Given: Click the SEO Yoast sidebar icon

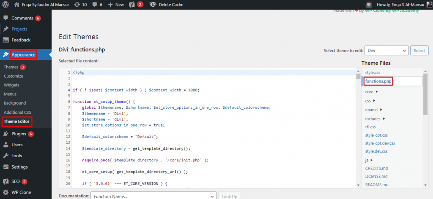Looking at the screenshot, I should click(5, 181).
